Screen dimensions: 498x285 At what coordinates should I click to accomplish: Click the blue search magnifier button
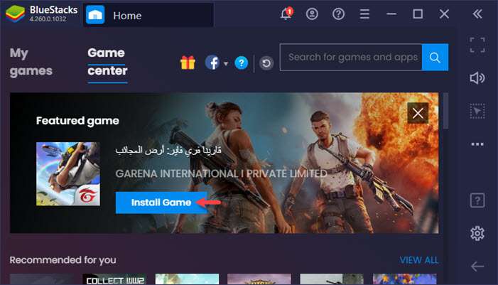click(x=435, y=57)
